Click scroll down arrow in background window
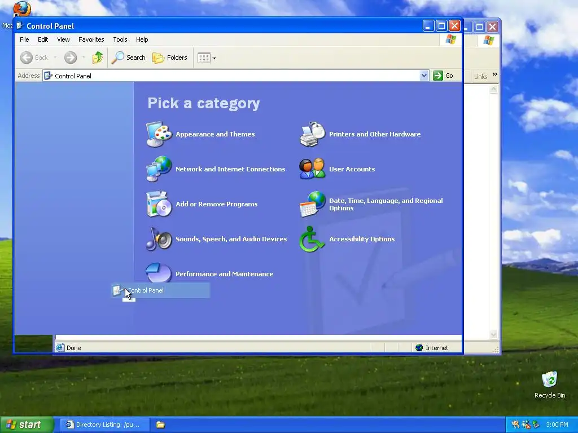 493,334
